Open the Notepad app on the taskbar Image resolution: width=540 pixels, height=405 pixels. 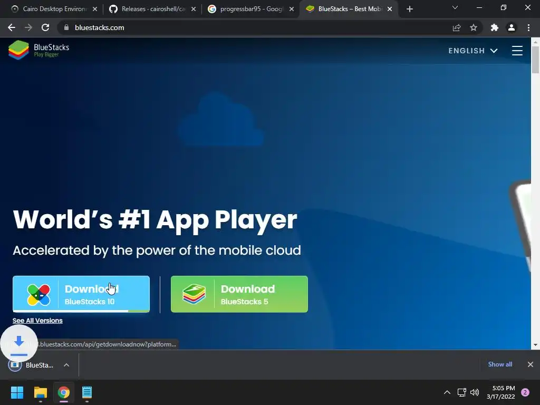[x=87, y=392]
